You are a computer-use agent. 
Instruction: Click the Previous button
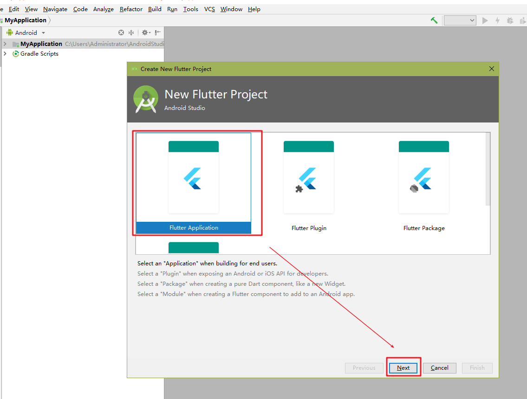(364, 368)
